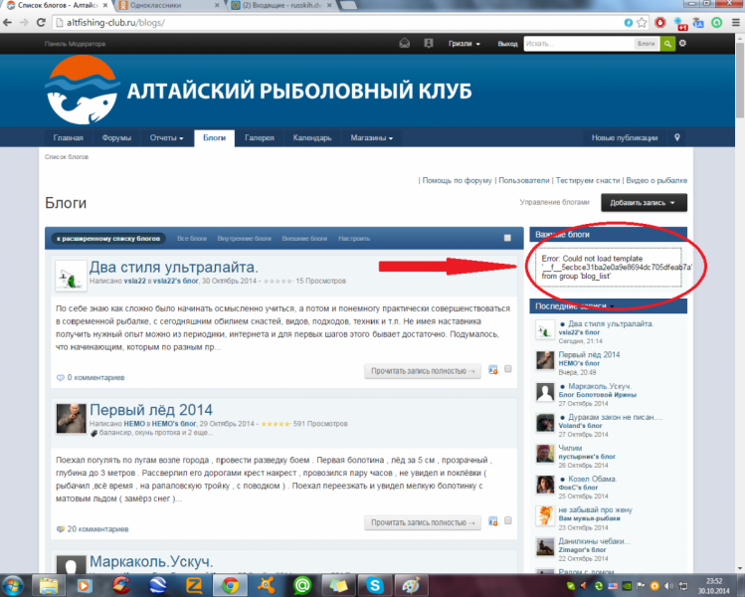
Task: Click the blue lightning icon in address bar
Action: click(x=628, y=22)
